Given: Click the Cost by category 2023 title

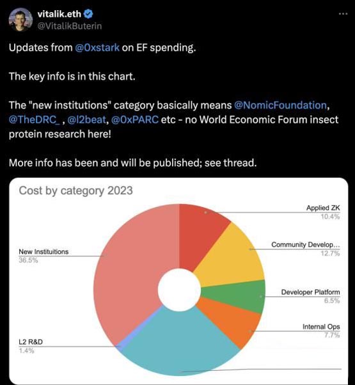Looking at the screenshot, I should (76, 191).
